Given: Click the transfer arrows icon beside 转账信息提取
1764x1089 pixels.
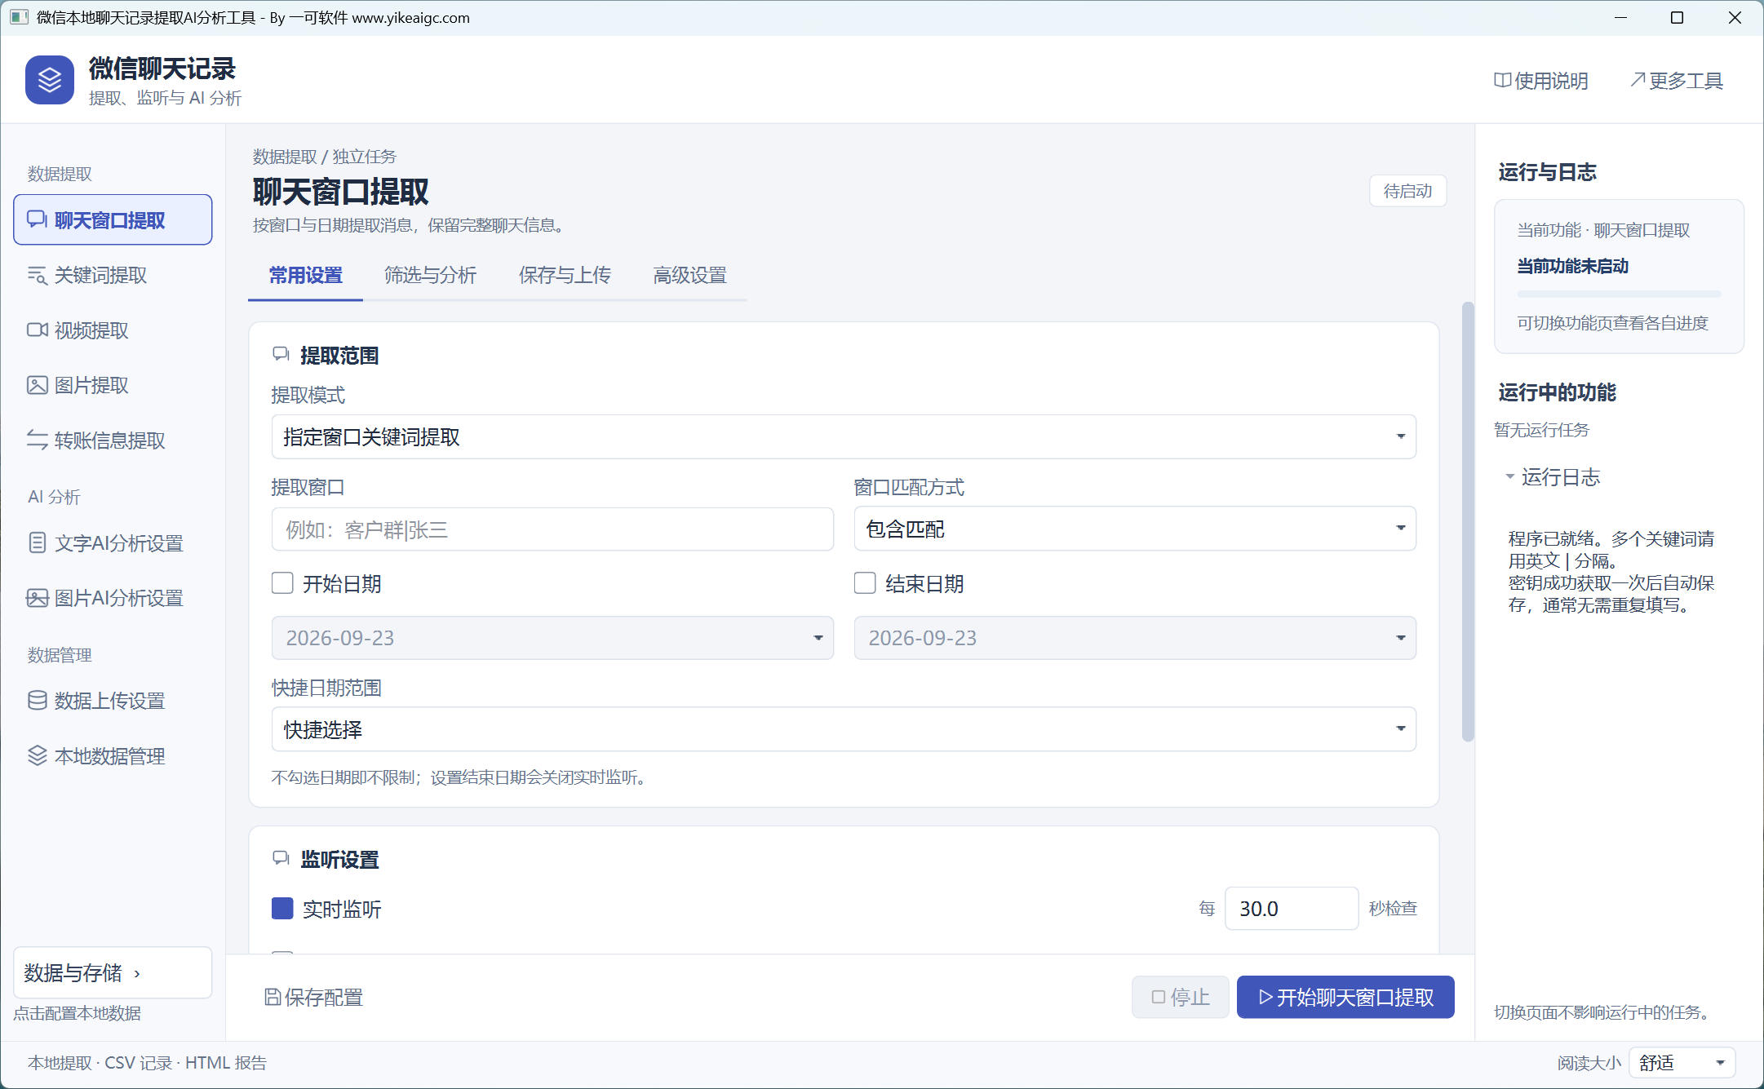Looking at the screenshot, I should click(x=37, y=440).
